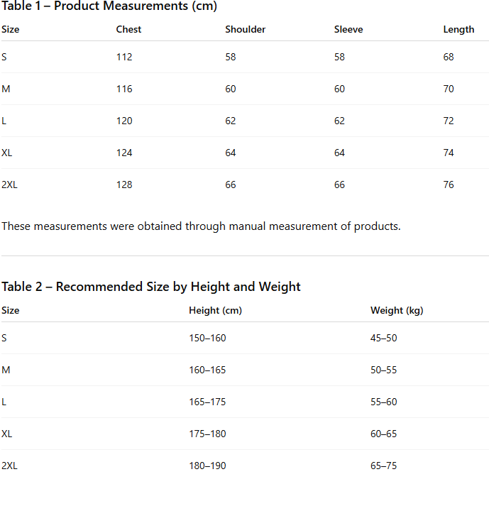
Task: Select the chest value 120
Action: [124, 121]
